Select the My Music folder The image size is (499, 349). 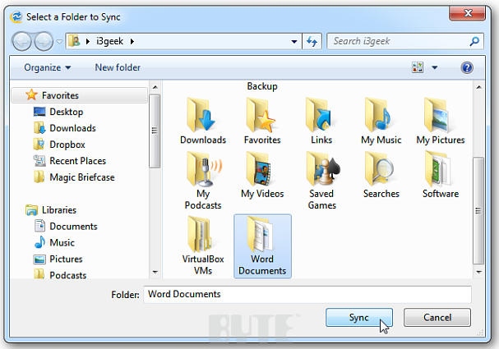[x=380, y=115]
